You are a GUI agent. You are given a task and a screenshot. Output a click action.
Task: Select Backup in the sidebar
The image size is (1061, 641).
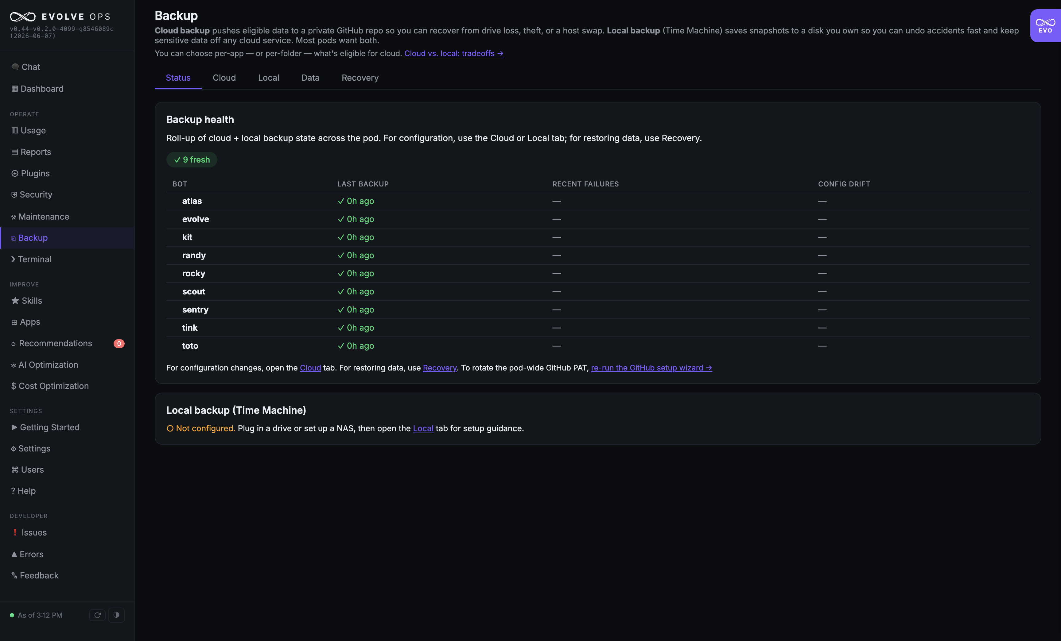pos(67,238)
